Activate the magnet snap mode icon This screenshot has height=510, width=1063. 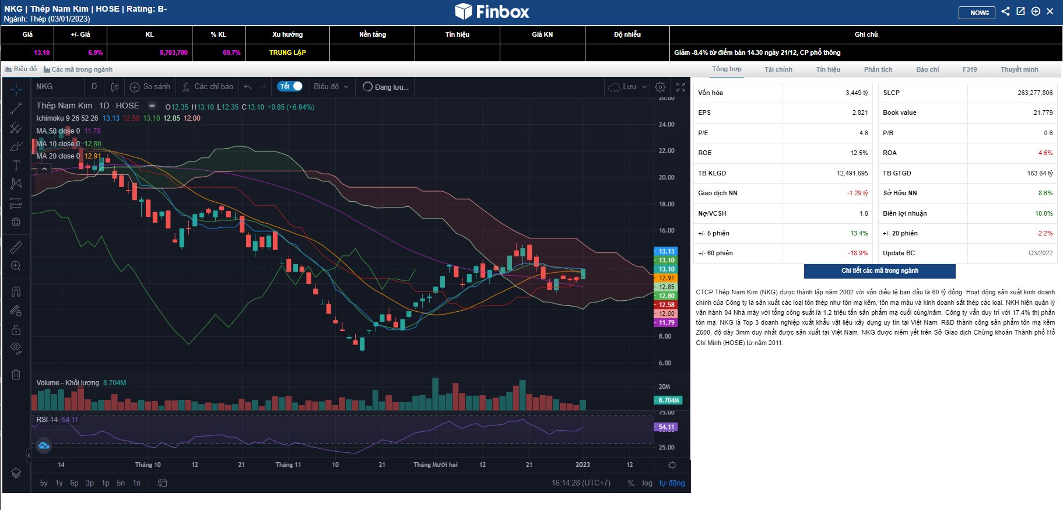[x=16, y=291]
